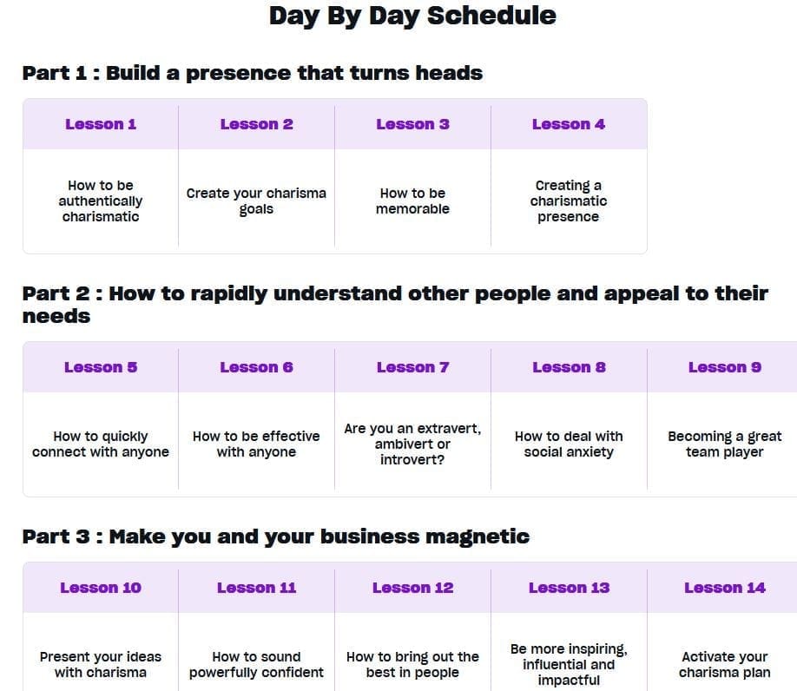This screenshot has height=691, width=797.
Task: Open 'How to quickly connect with anyone'
Action: 101,444
